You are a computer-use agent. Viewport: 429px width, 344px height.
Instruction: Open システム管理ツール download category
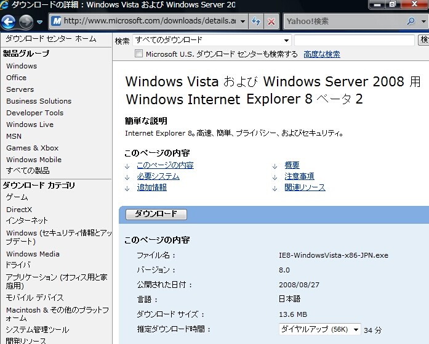(38, 330)
